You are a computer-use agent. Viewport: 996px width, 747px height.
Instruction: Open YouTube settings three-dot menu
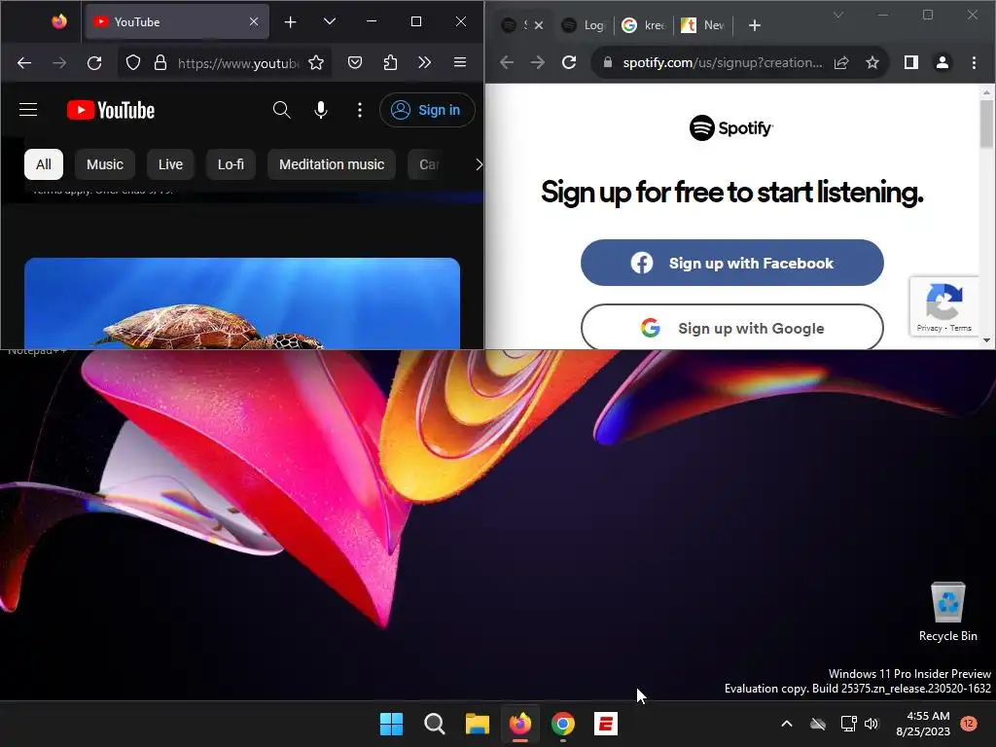(360, 110)
